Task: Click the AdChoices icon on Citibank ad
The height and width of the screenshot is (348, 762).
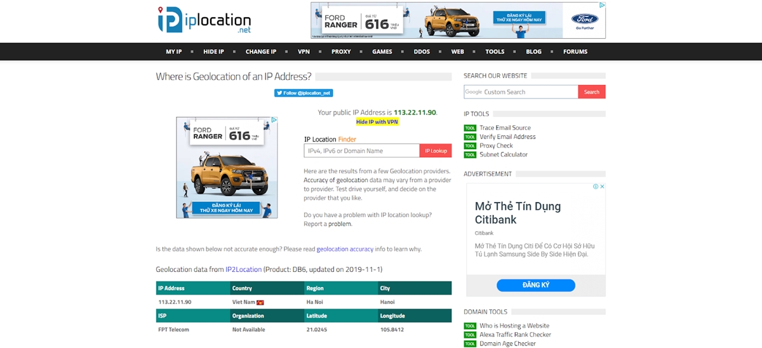Action: [596, 187]
